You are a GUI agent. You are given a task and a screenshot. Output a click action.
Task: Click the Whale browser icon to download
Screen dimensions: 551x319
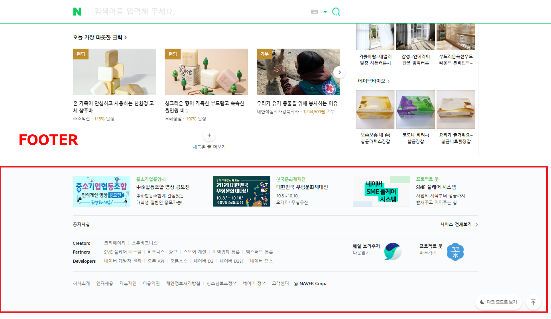point(393,251)
